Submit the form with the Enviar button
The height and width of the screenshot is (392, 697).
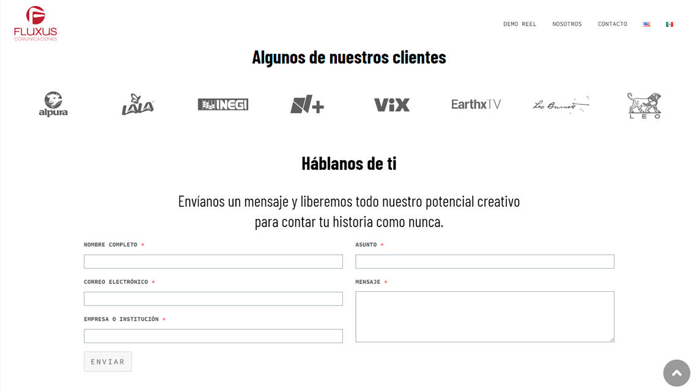[108, 361]
